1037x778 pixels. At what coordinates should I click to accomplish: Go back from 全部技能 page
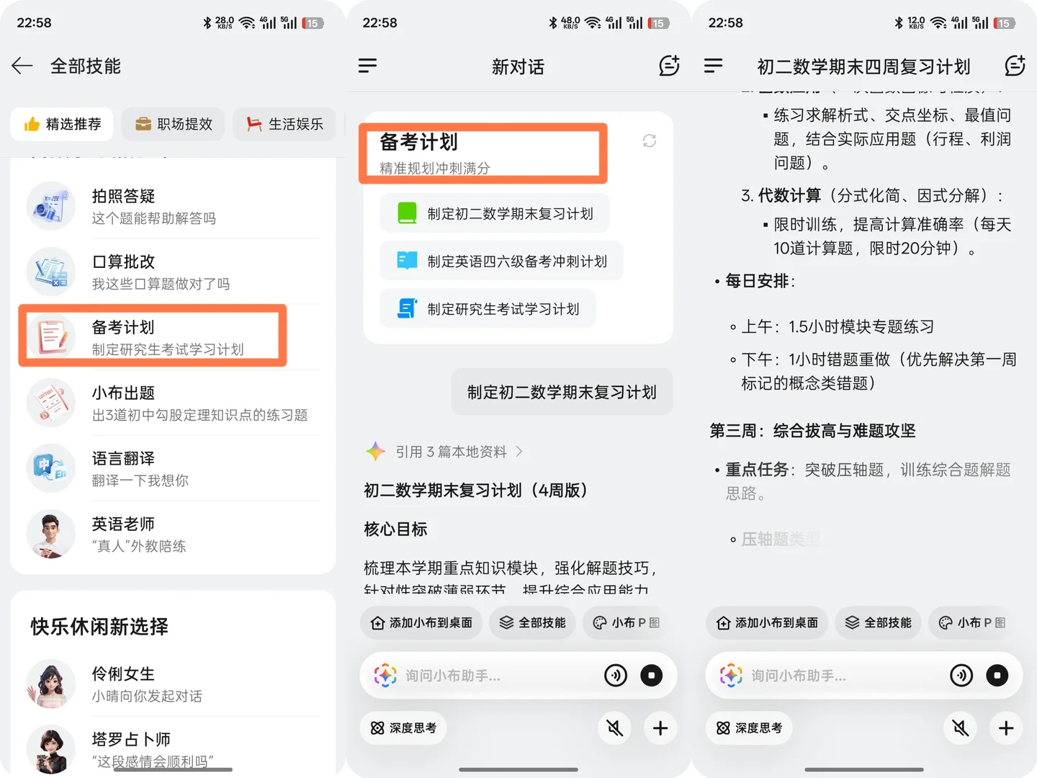coord(22,66)
